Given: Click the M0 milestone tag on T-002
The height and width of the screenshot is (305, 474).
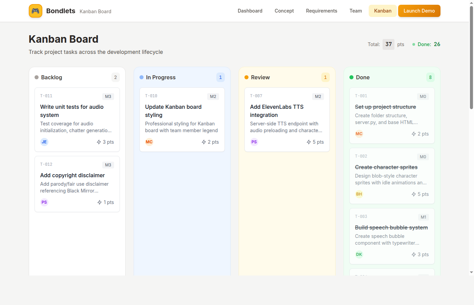Looking at the screenshot, I should click(423, 157).
